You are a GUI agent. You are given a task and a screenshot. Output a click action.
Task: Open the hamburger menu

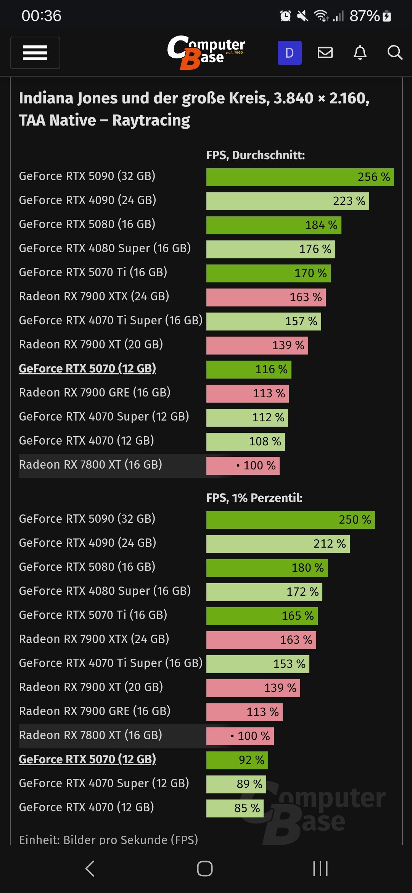[x=35, y=53]
